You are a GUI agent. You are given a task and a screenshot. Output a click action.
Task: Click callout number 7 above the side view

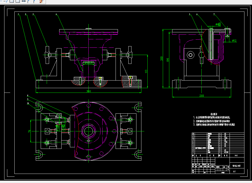point(214,14)
